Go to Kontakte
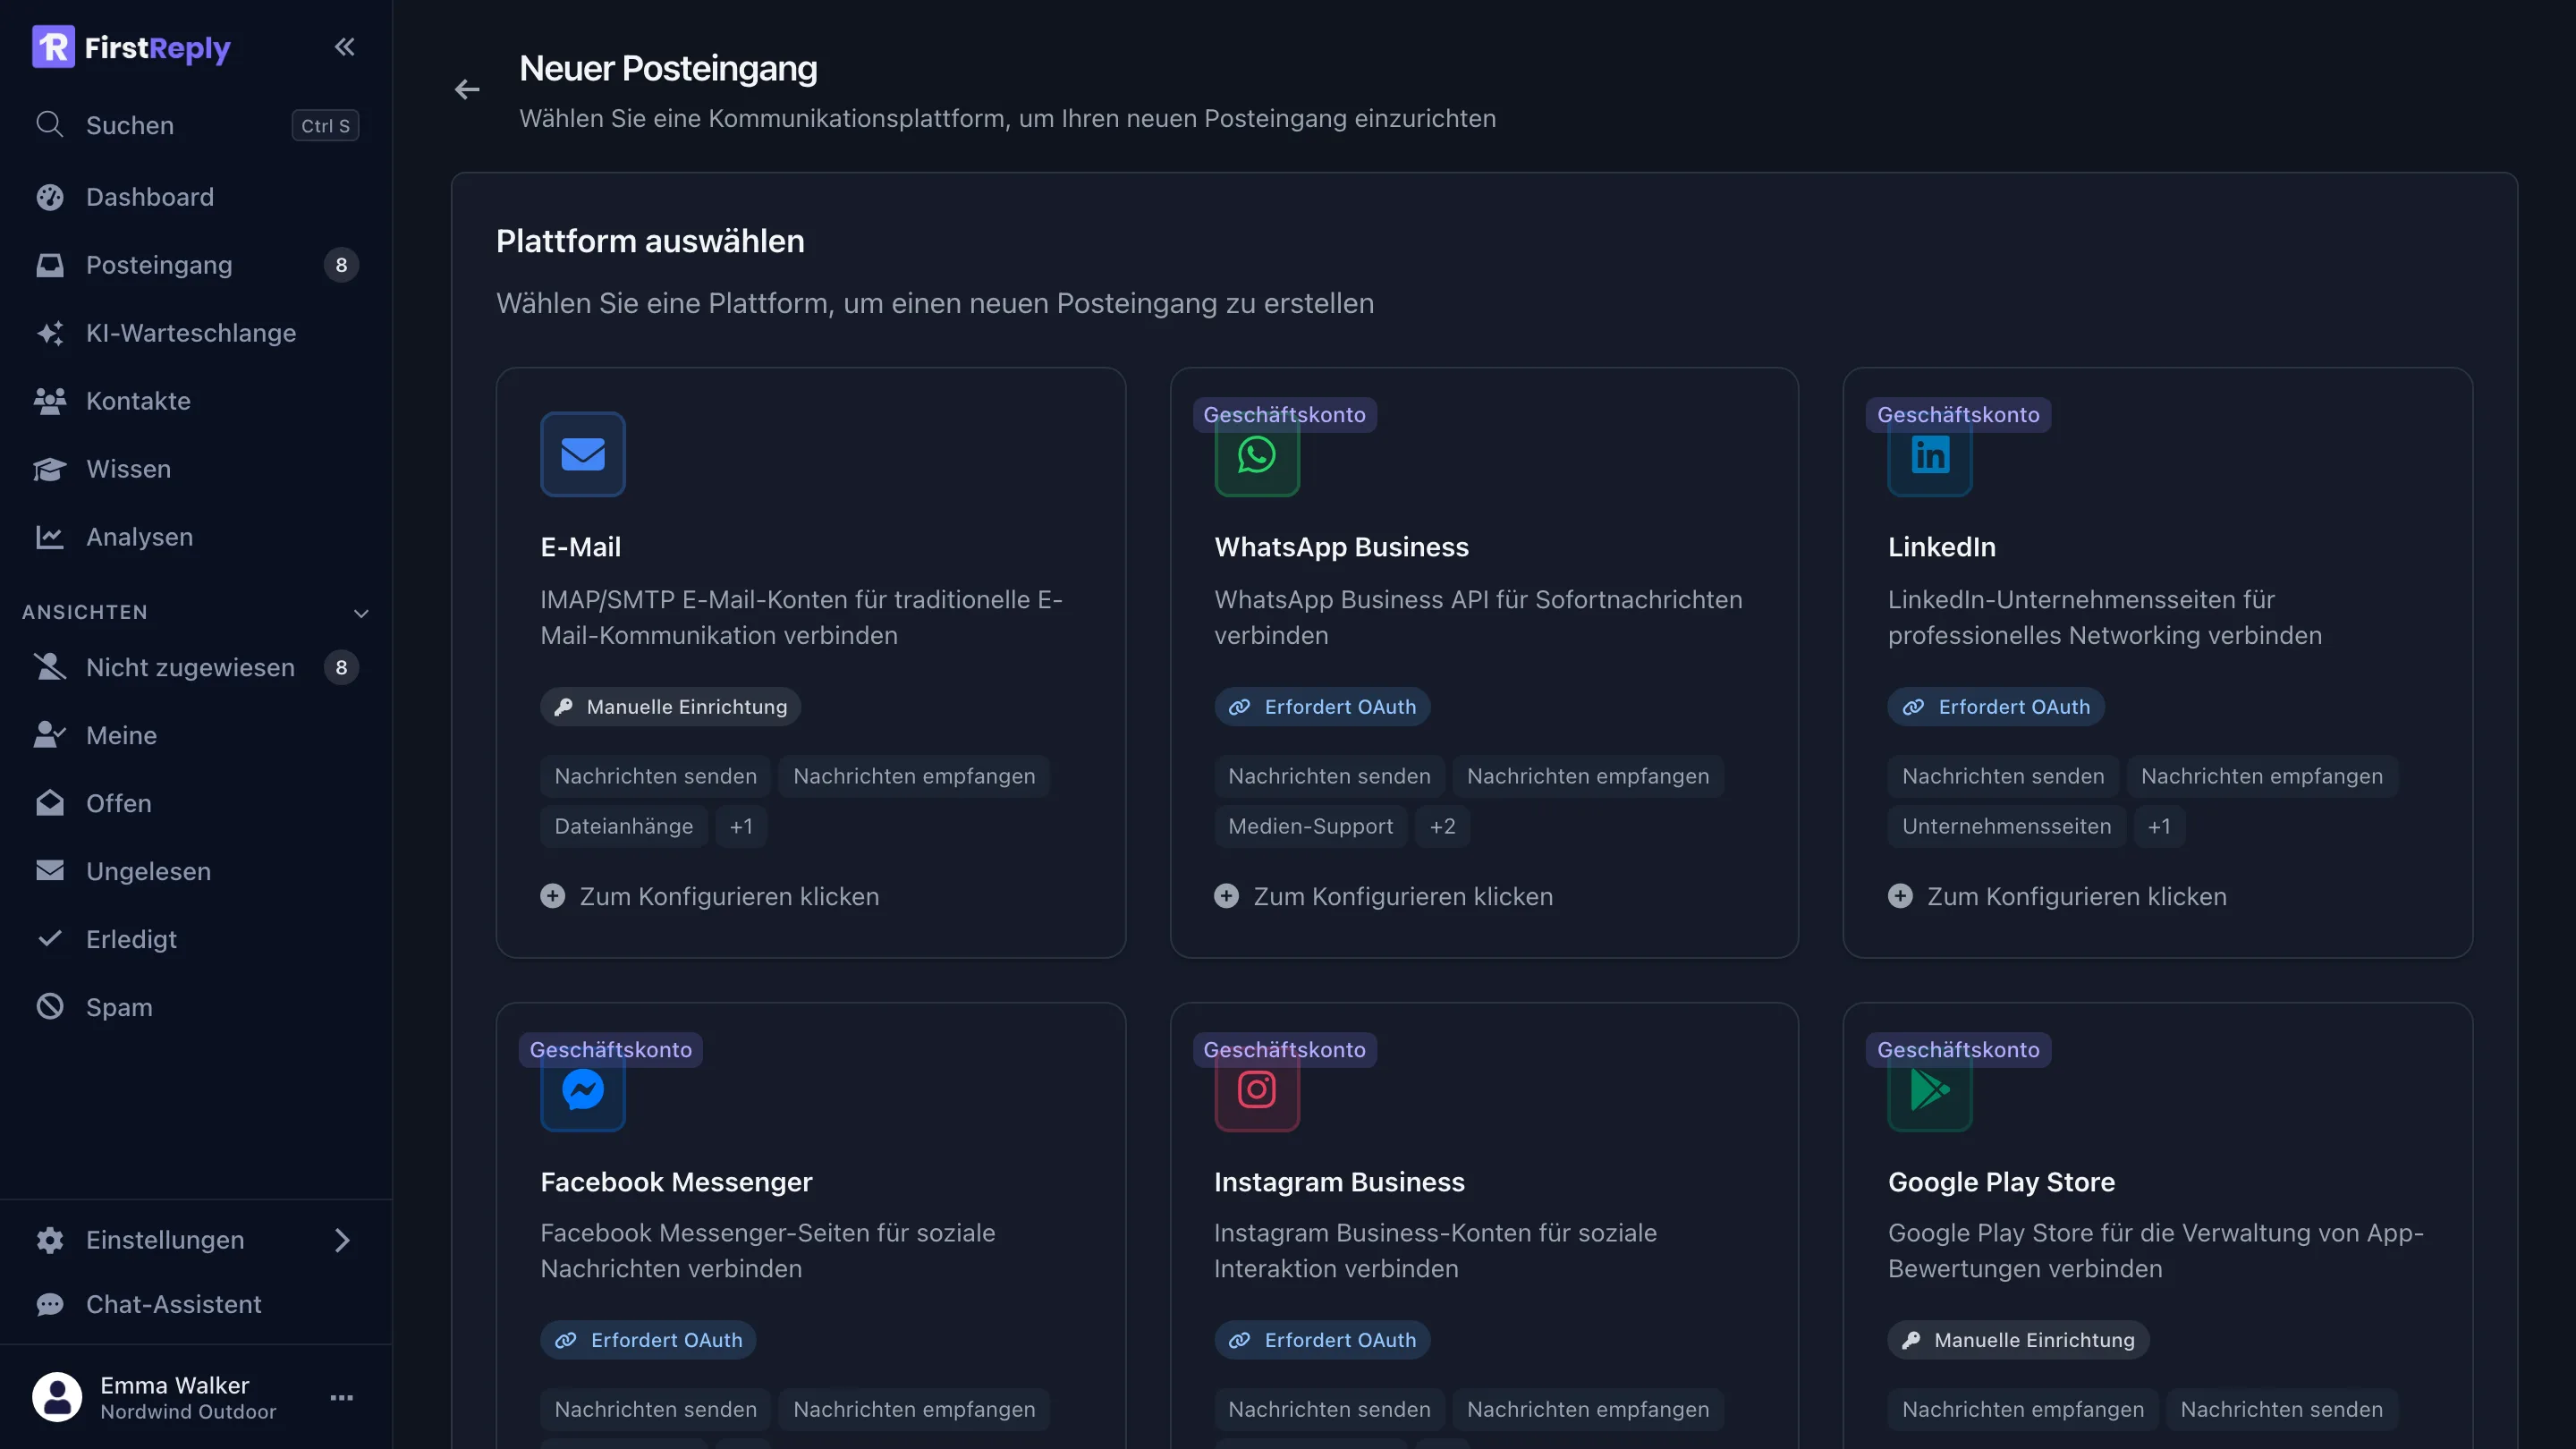2576x1449 pixels. click(196, 401)
